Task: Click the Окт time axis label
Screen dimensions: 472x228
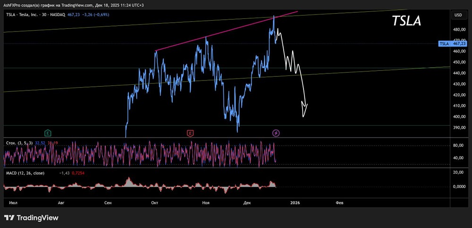Action: point(155,203)
